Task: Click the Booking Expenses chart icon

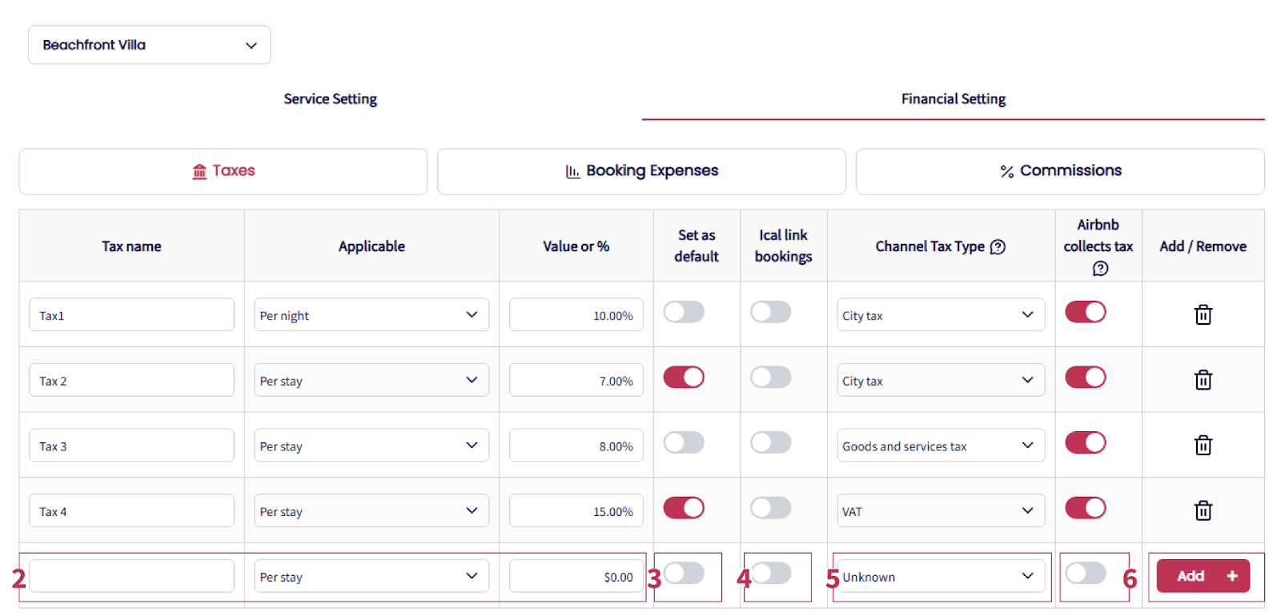Action: 572,171
